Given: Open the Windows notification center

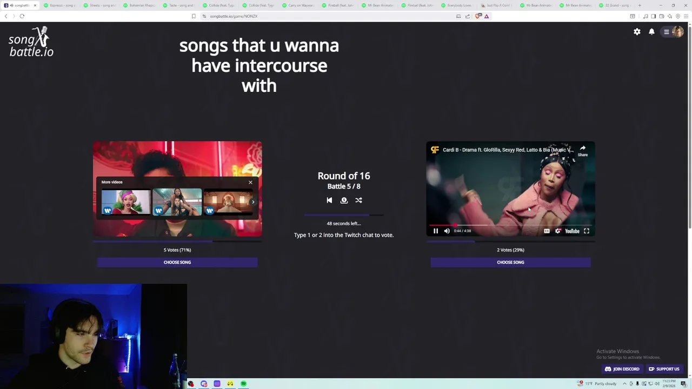Looking at the screenshot, I should coord(683,384).
